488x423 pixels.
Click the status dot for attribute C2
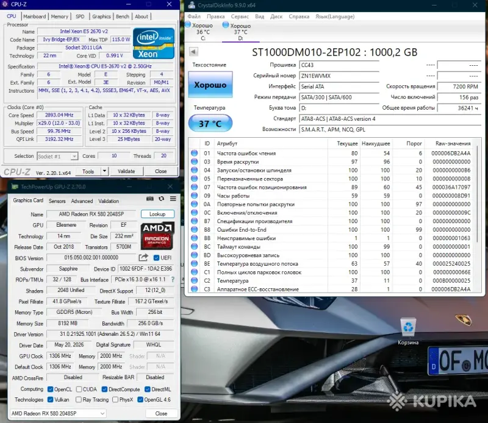click(195, 280)
